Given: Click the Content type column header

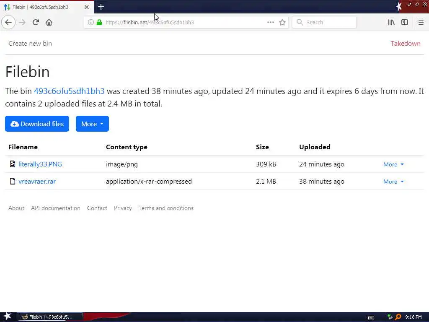Looking at the screenshot, I should (127, 147).
